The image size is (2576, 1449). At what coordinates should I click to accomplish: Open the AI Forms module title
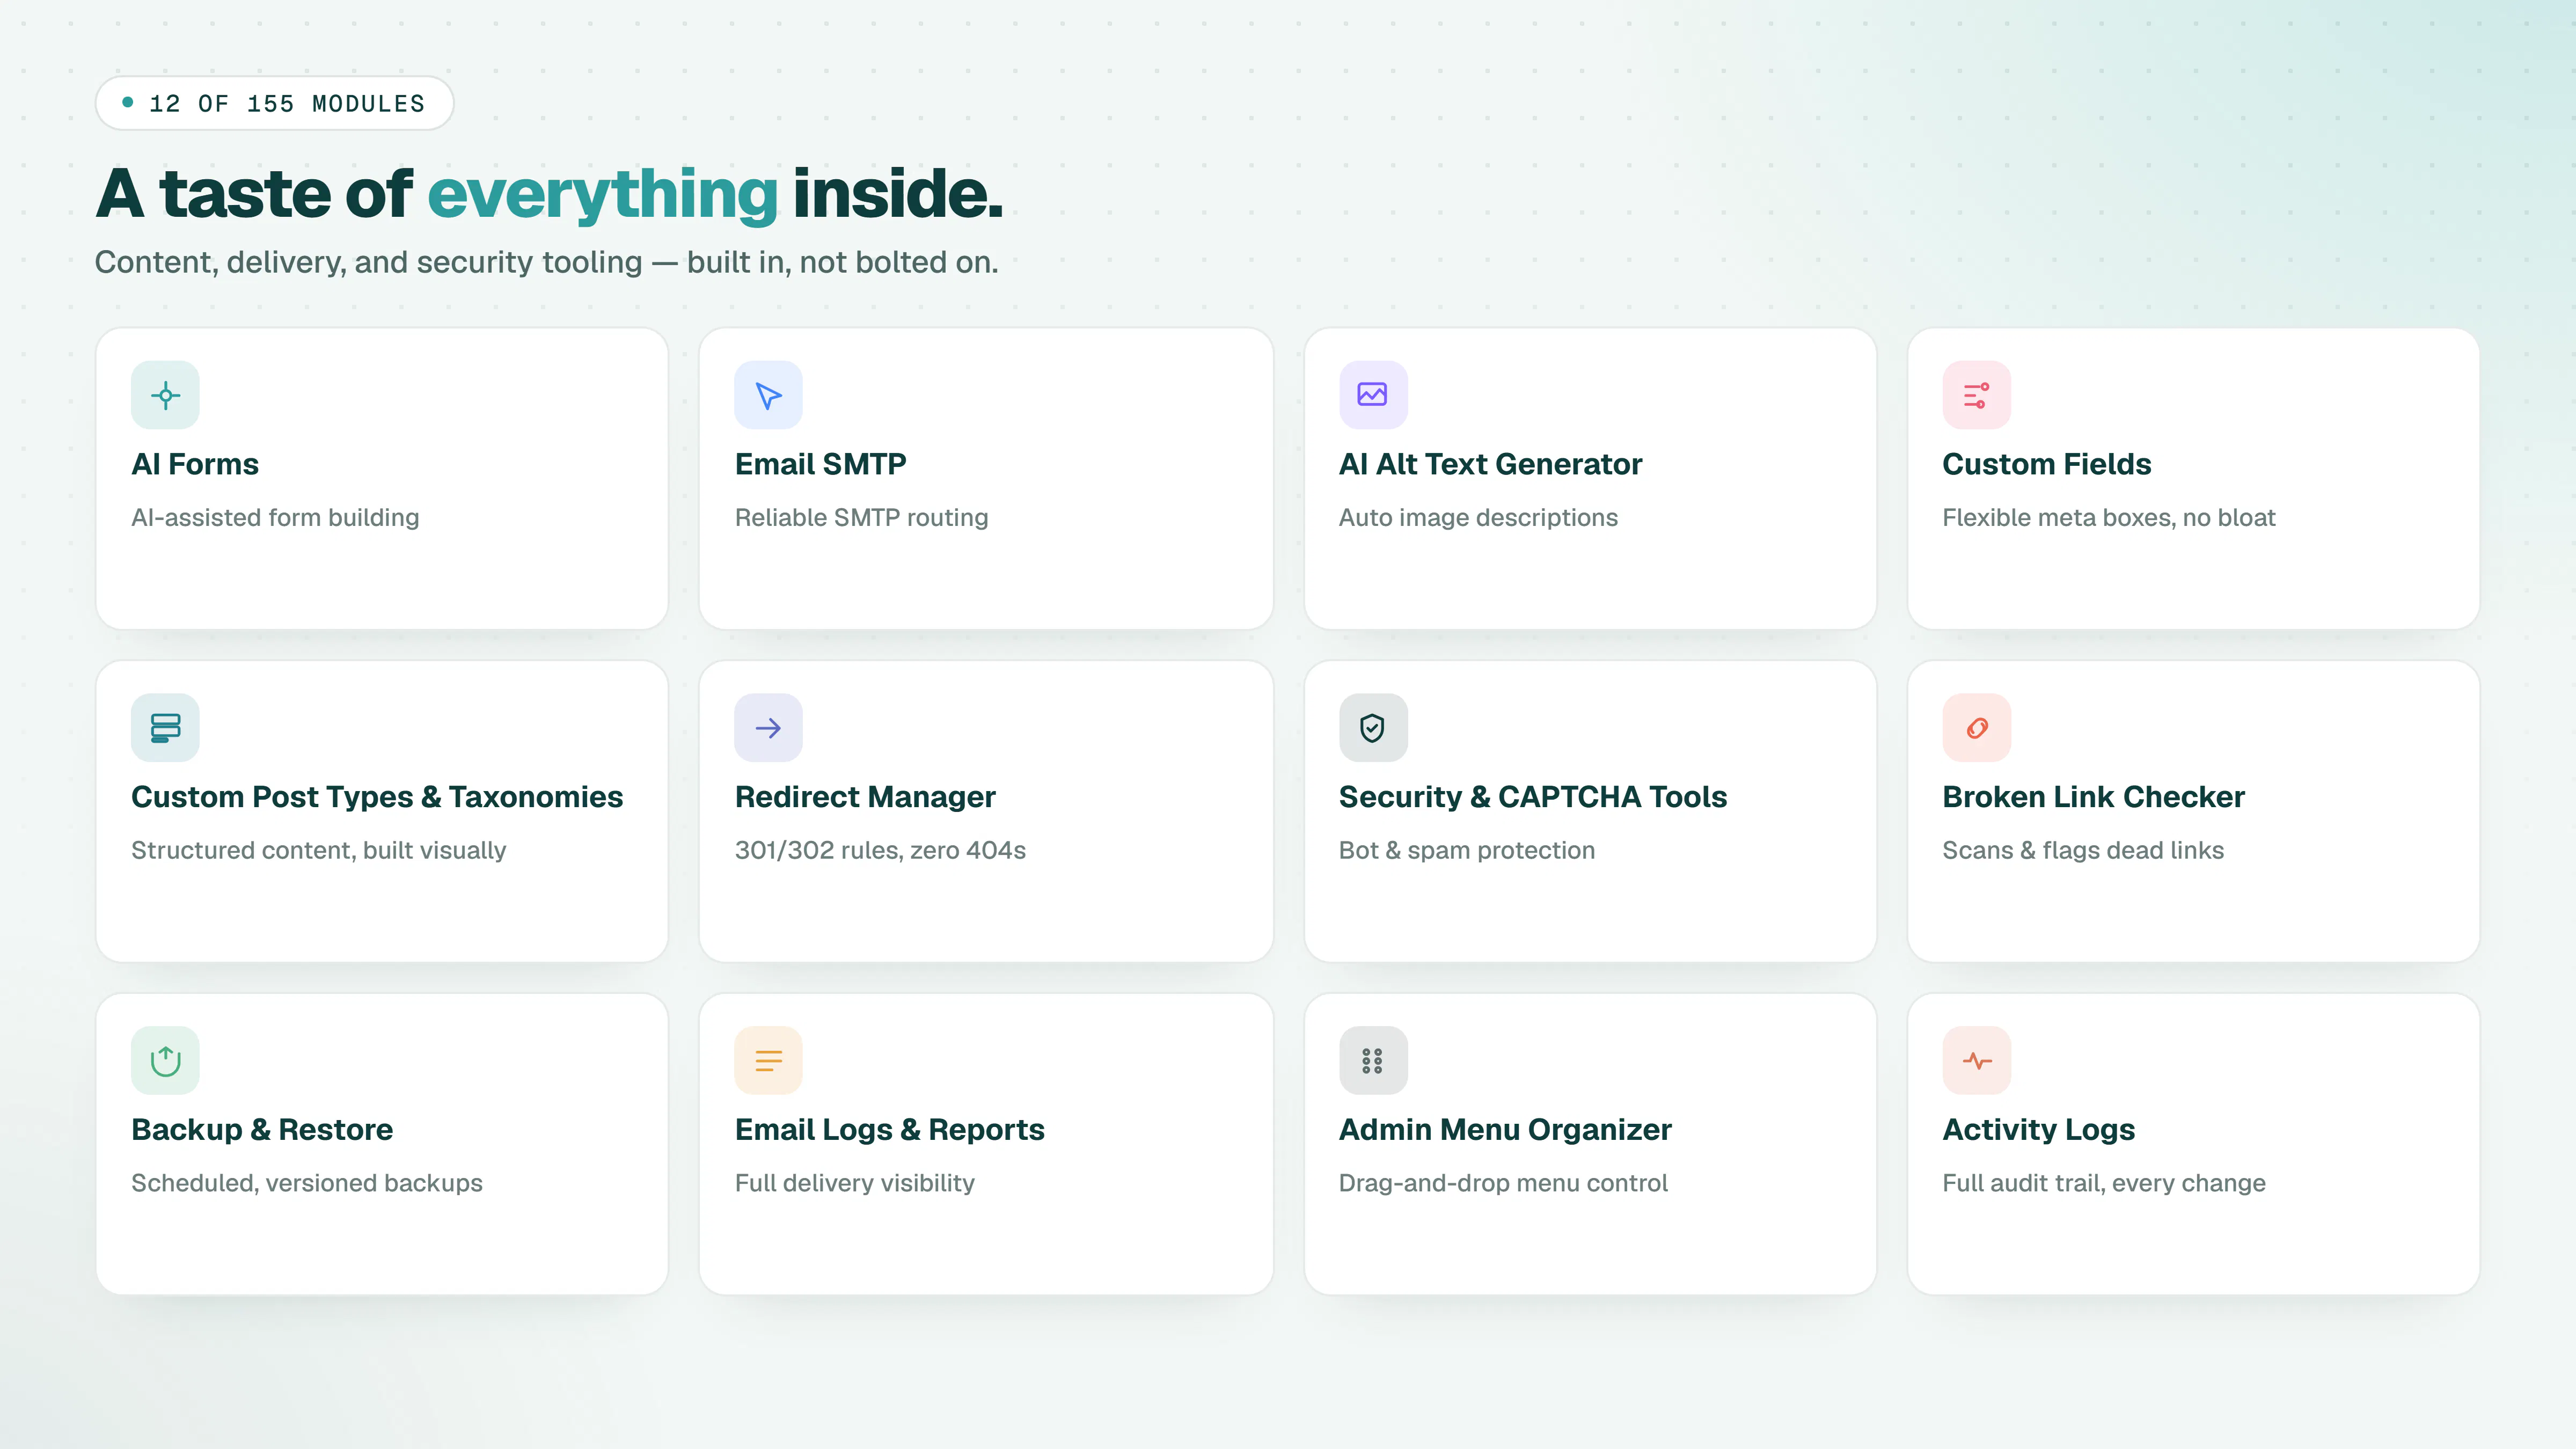pos(195,464)
